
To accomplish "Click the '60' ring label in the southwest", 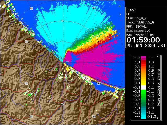I will (31, 116).
